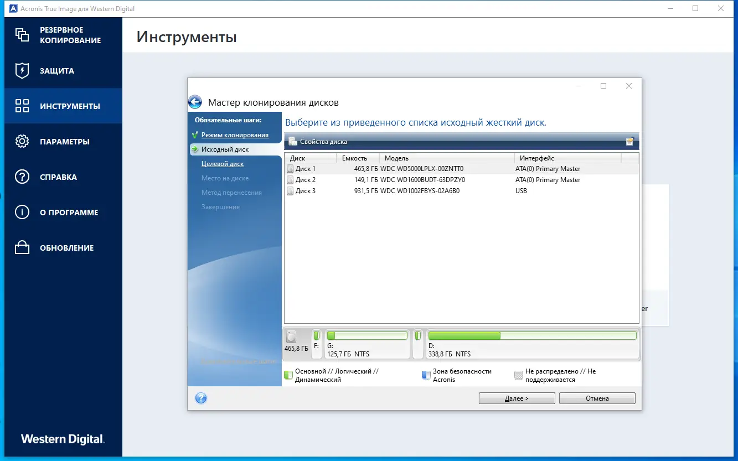
Task: Select the Диск 3 drive icon
Action: (x=290, y=191)
